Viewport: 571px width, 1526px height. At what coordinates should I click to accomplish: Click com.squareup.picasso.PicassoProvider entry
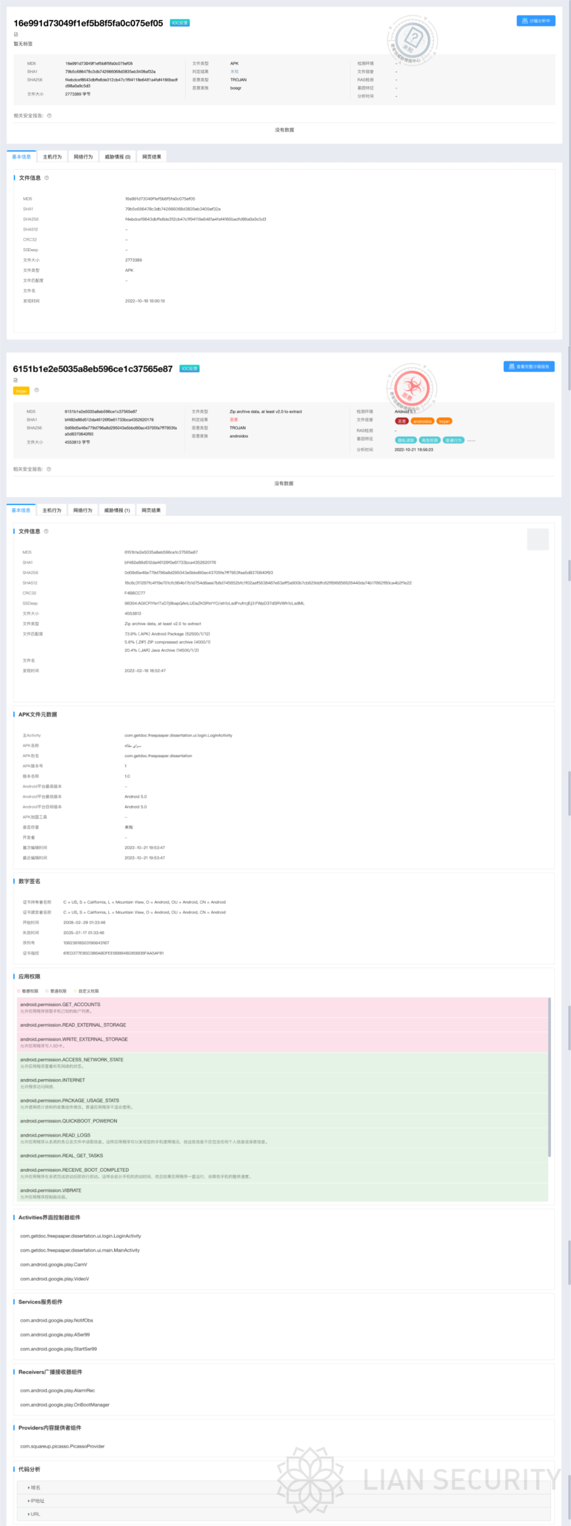(62, 1446)
